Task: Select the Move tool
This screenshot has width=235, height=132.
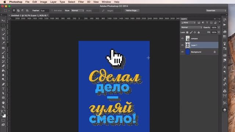Action: (3, 21)
